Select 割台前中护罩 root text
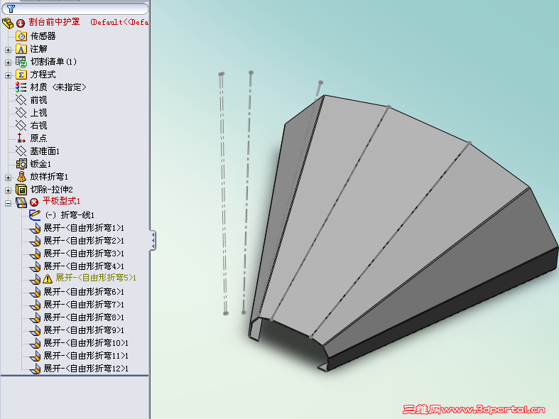Viewport: 559px width, 419px height. tap(54, 22)
